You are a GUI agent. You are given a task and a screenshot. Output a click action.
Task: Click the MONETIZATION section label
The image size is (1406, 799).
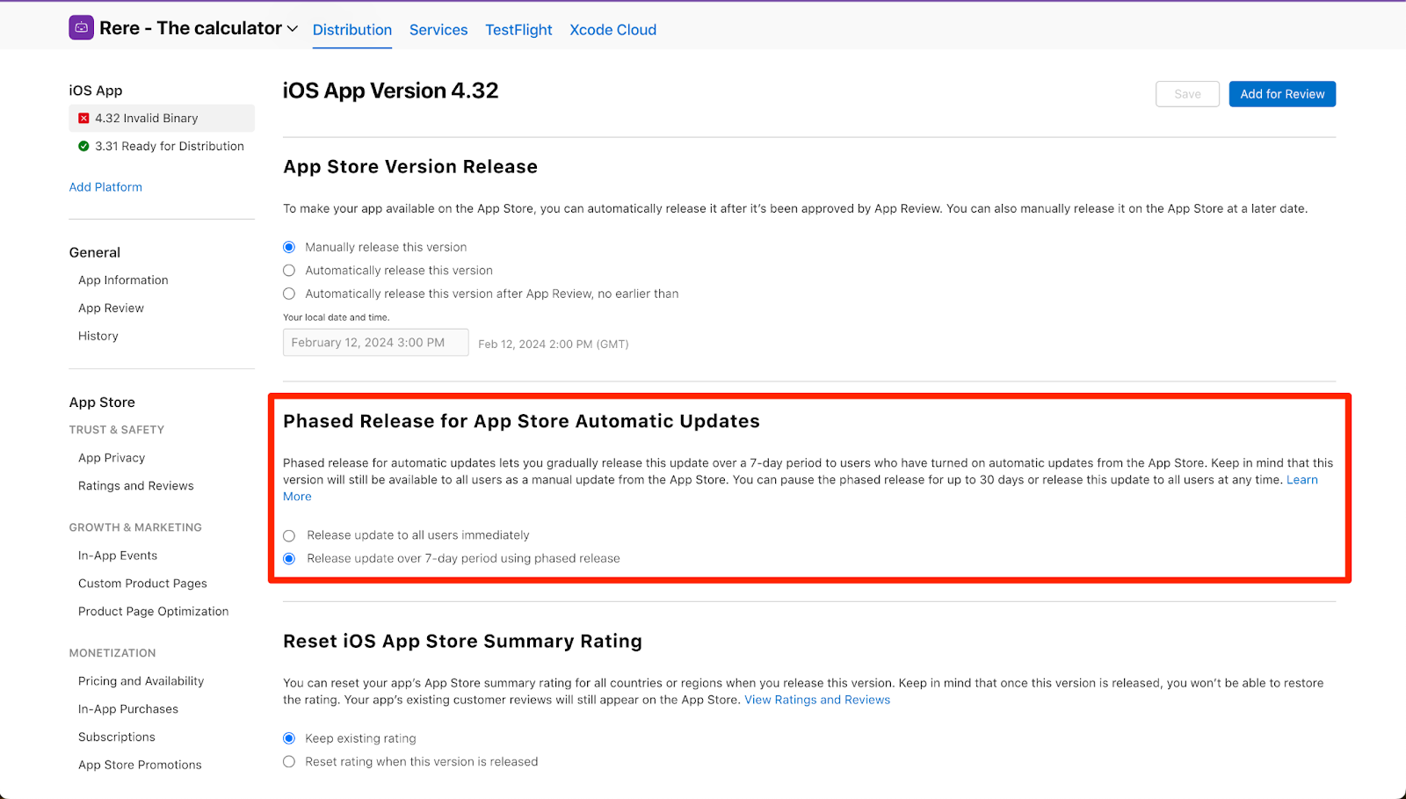coord(112,653)
